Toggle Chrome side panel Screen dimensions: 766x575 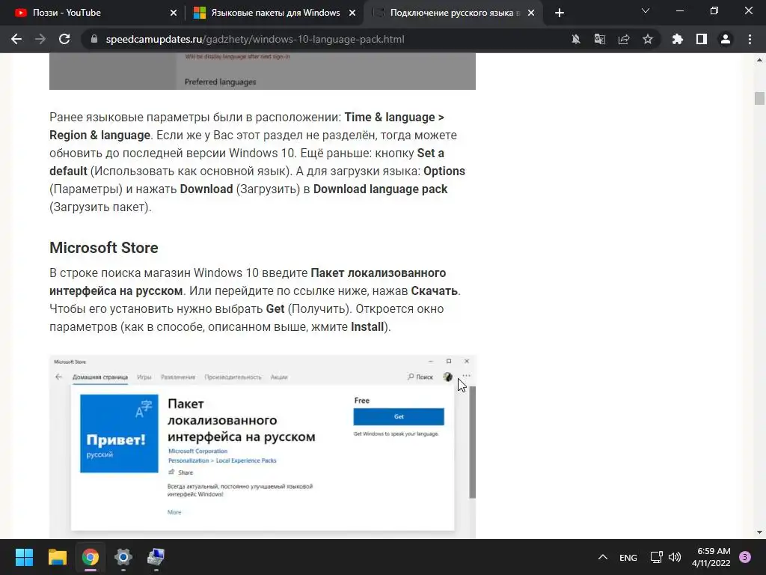pyautogui.click(x=702, y=39)
